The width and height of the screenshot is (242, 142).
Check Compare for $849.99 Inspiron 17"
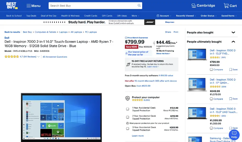coord(211,99)
